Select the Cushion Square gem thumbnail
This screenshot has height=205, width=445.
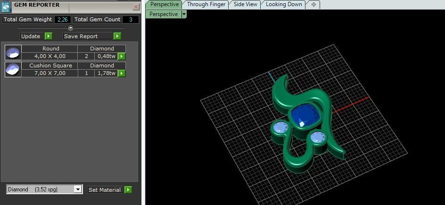(x=13, y=69)
